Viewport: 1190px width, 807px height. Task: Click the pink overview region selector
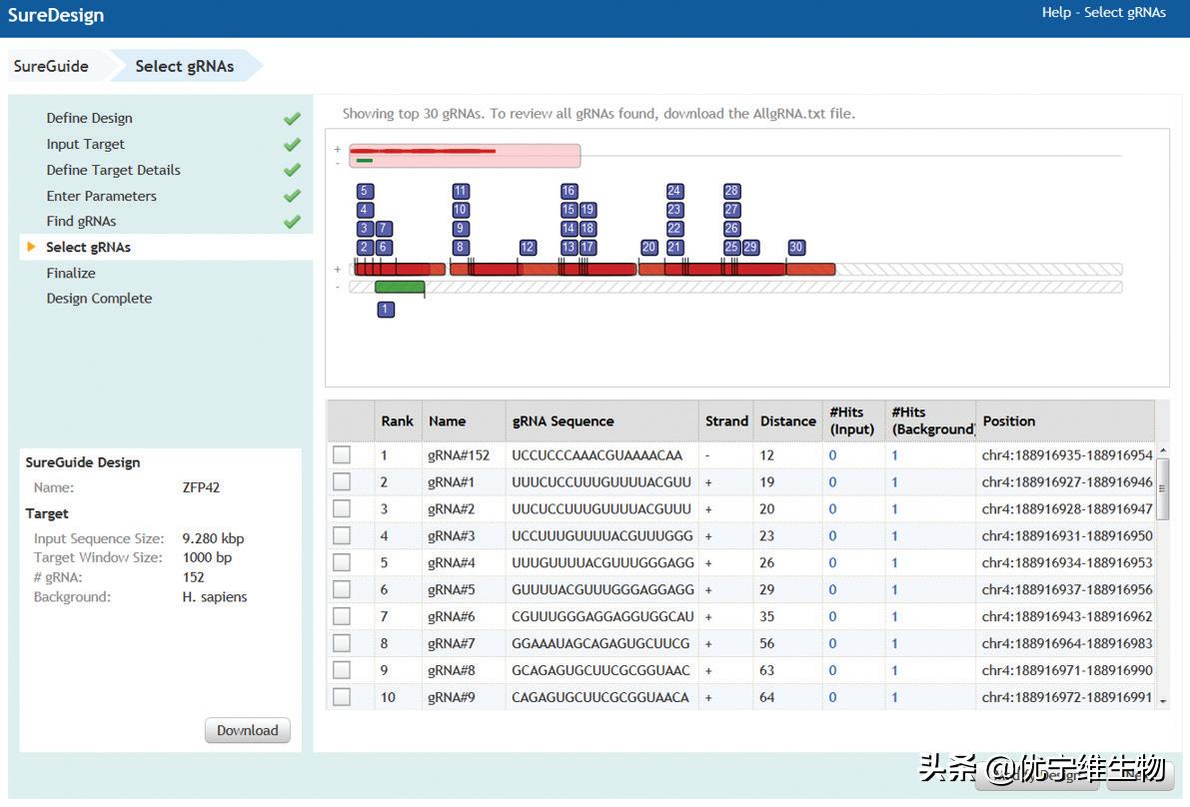tap(465, 156)
